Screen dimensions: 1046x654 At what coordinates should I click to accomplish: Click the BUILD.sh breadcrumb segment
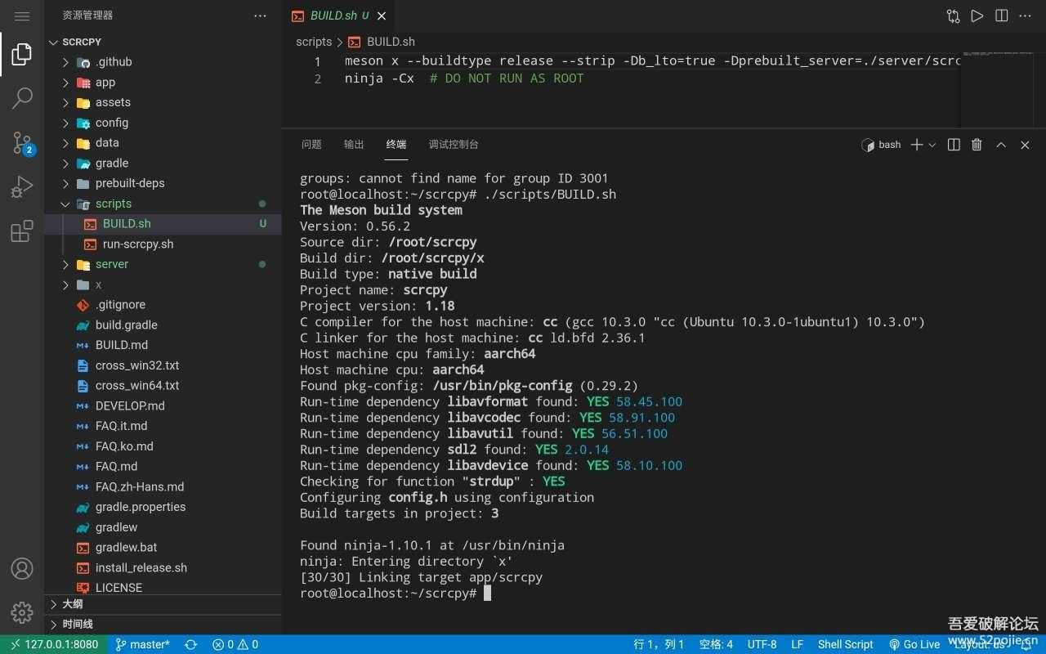coord(382,42)
